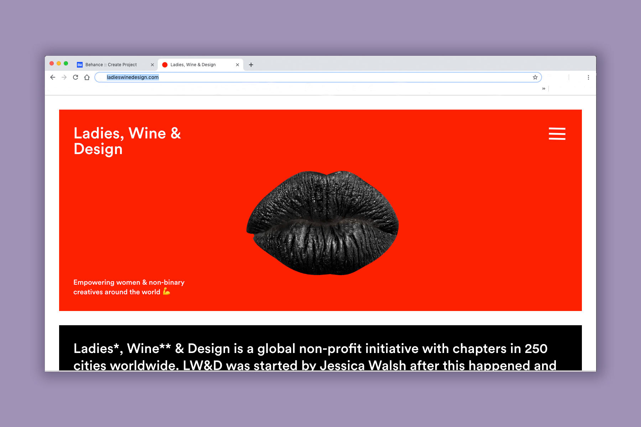Close the Ladies, Wine & Design tab
Screen dimensions: 641x427
pyautogui.click(x=238, y=65)
